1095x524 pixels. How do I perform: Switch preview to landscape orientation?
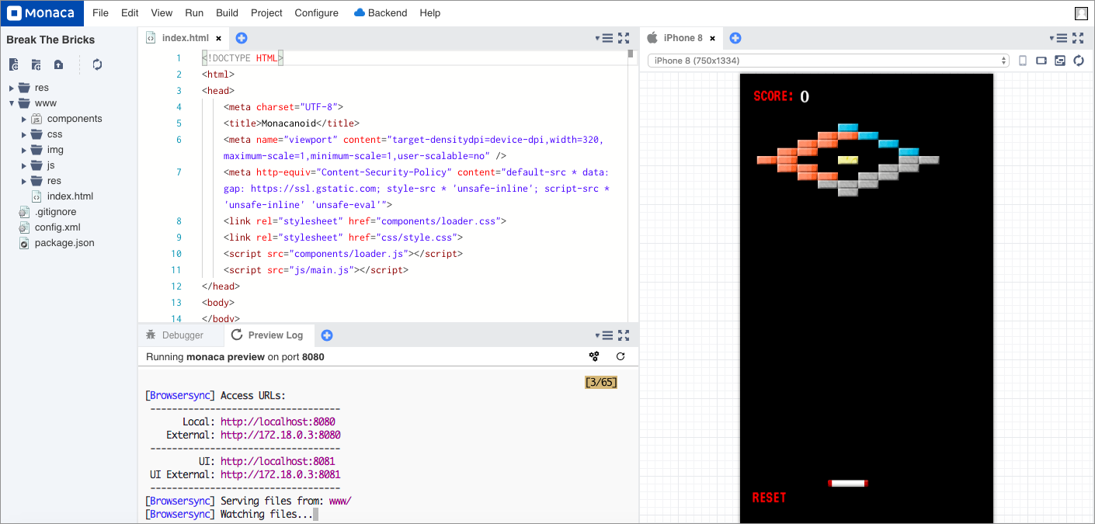(x=1041, y=61)
